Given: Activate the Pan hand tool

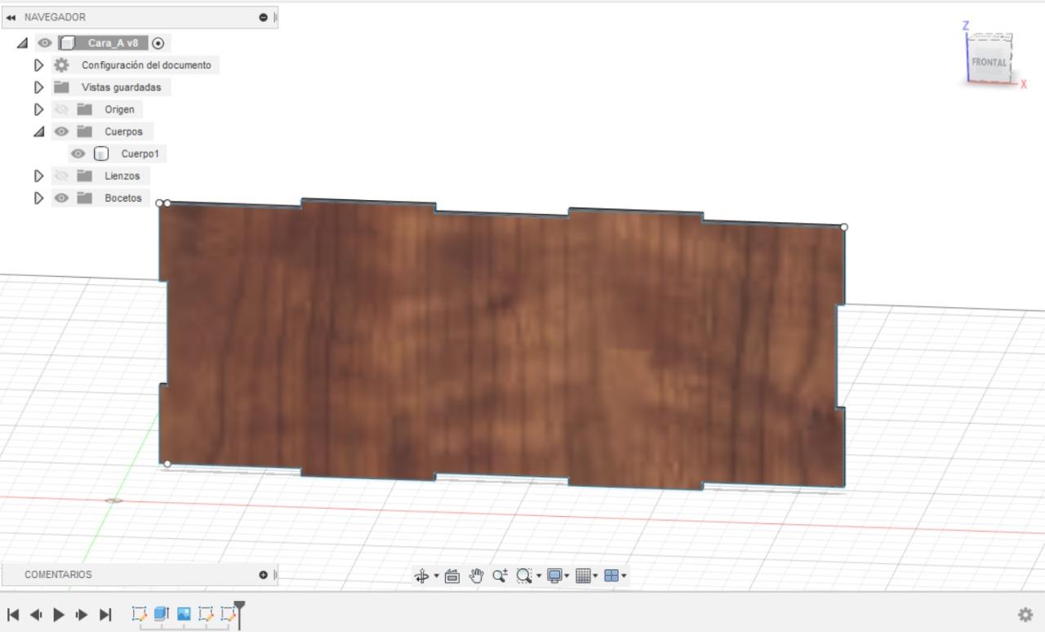Looking at the screenshot, I should (477, 576).
